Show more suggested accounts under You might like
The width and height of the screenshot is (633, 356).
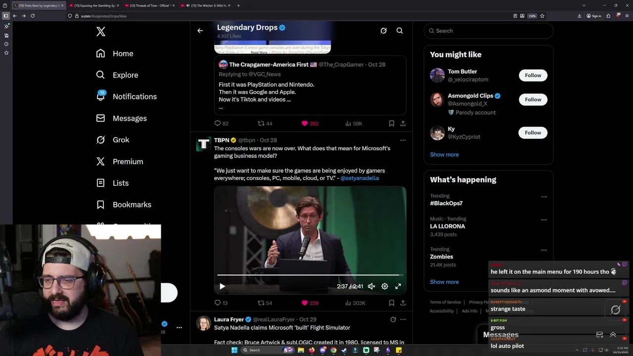(444, 155)
